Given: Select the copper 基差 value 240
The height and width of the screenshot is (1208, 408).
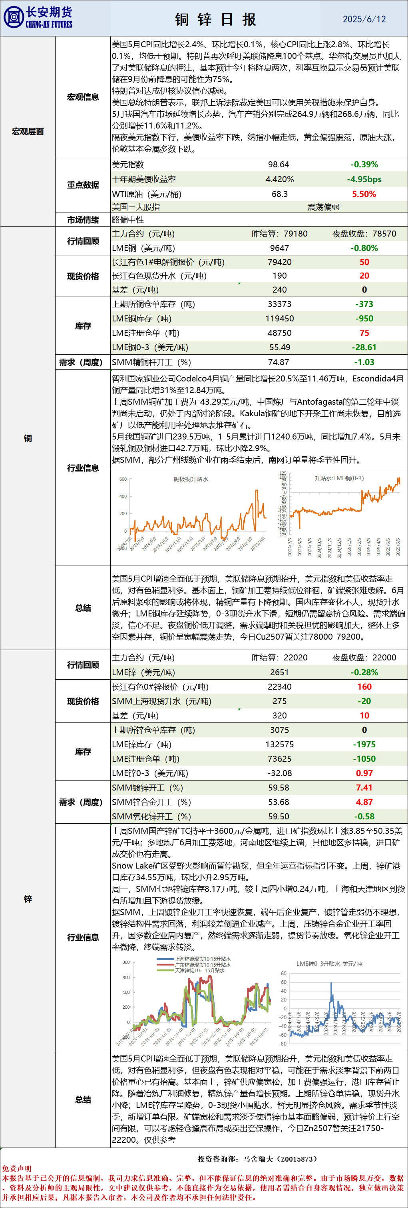Looking at the screenshot, I should (280, 290).
